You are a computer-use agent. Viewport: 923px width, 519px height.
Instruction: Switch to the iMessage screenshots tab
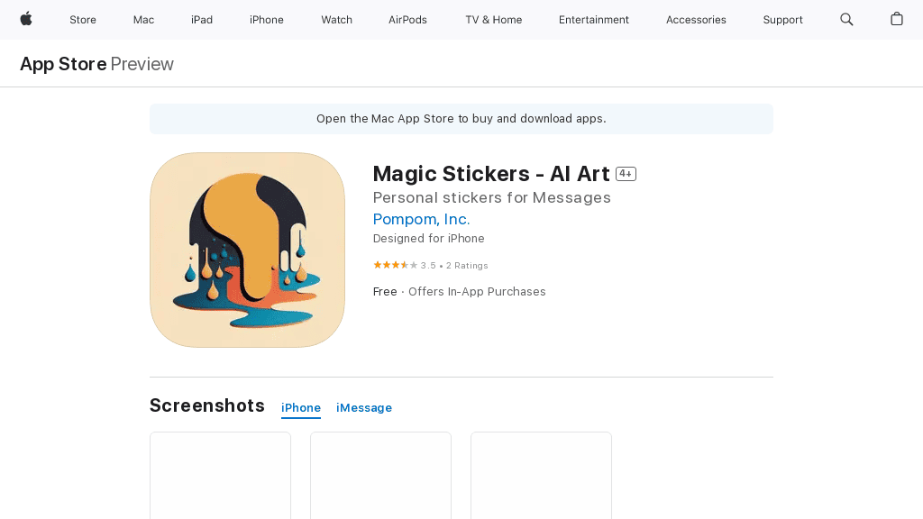[364, 407]
